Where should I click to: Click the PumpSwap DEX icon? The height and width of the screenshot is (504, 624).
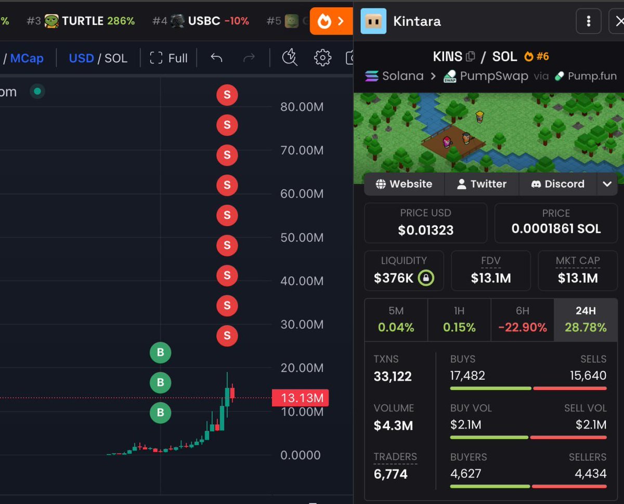click(x=450, y=76)
